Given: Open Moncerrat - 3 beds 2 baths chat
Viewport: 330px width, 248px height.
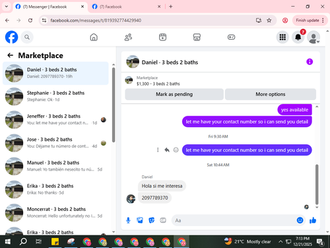Looking at the screenshot, I should 55,213.
